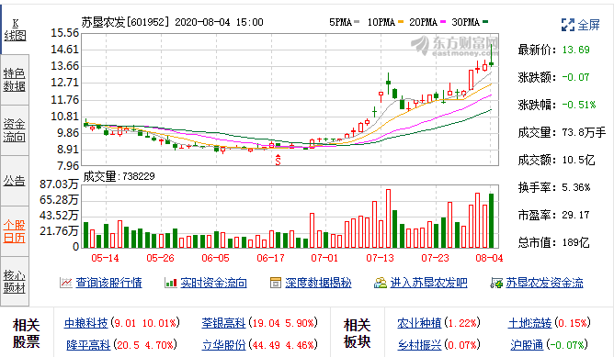Click the 成交量:738229 label

coord(119,176)
